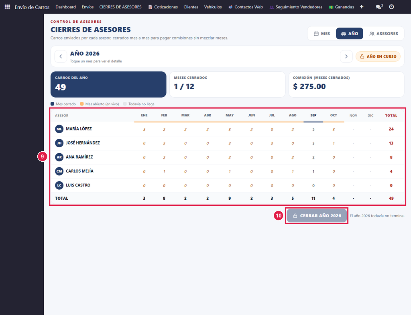The height and width of the screenshot is (315, 411).
Task: Switch to the AÑO view tab
Action: point(350,34)
